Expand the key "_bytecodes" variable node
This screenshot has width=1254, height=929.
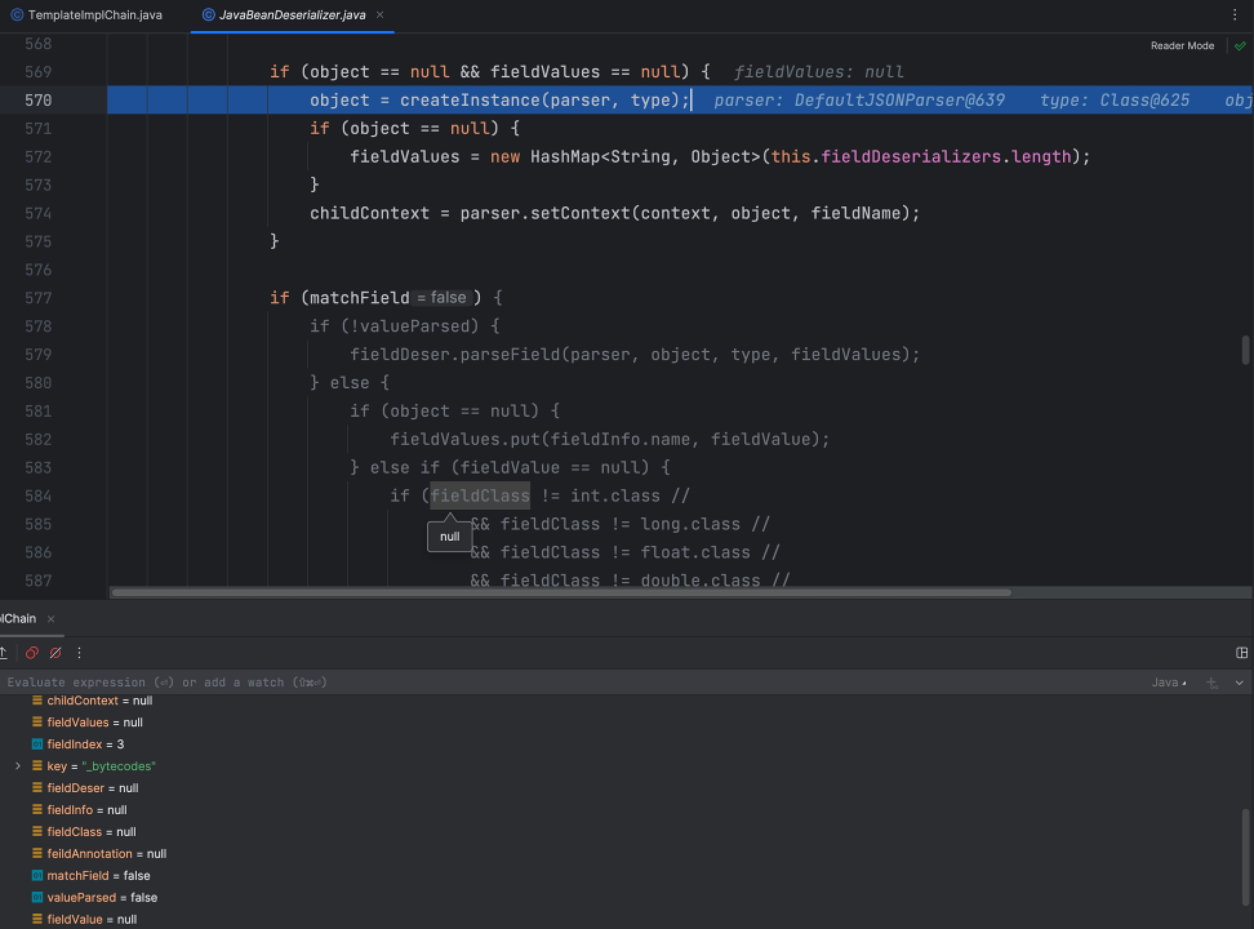pyautogui.click(x=18, y=766)
